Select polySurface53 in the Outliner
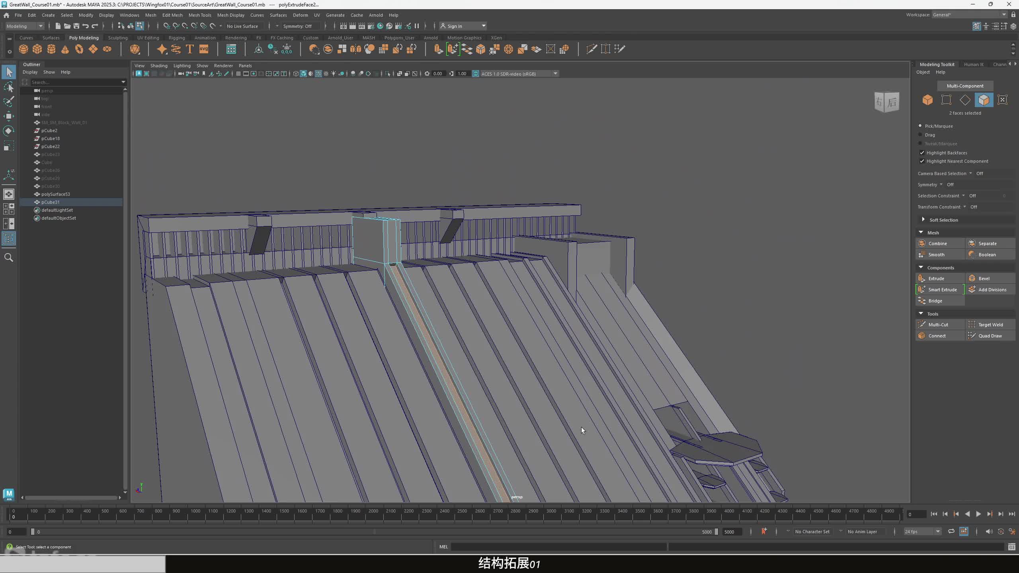Viewport: 1019px width, 573px height. (x=56, y=194)
